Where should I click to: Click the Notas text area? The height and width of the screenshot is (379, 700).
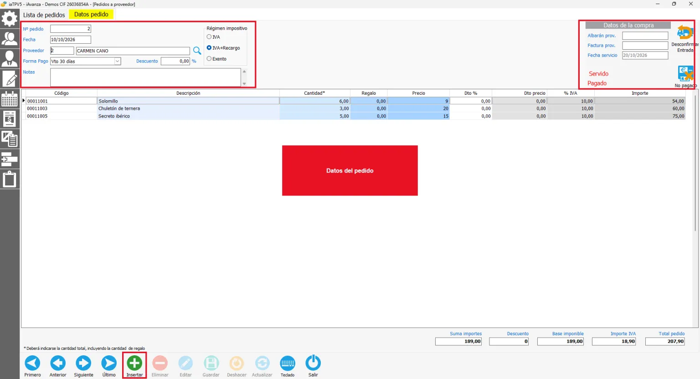point(145,77)
